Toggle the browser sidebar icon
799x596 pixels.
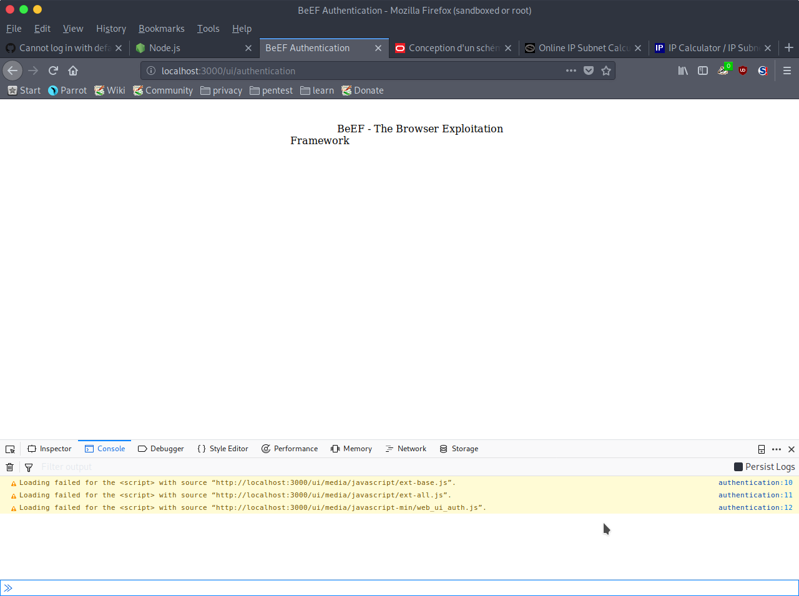pos(702,71)
